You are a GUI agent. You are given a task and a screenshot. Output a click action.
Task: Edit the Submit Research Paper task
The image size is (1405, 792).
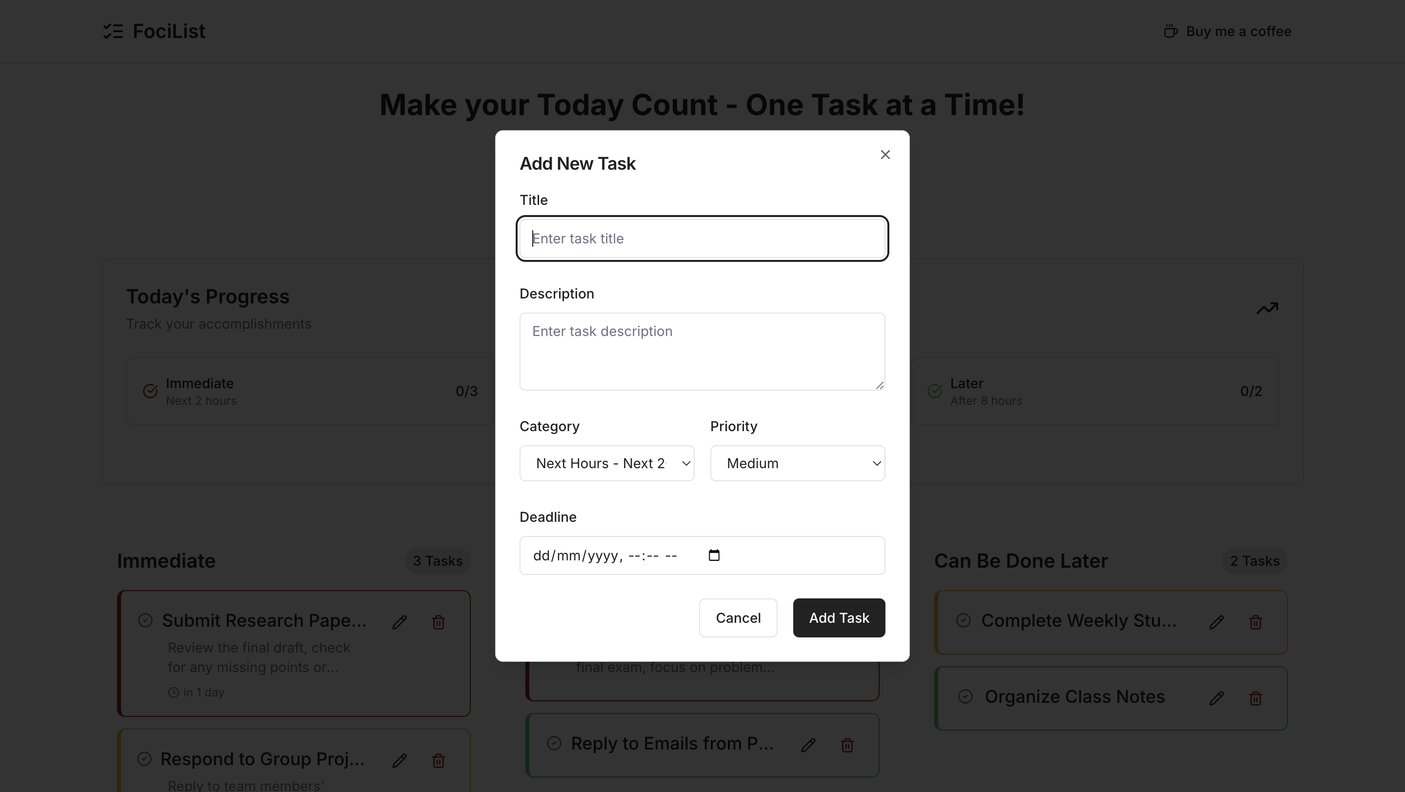[399, 622]
